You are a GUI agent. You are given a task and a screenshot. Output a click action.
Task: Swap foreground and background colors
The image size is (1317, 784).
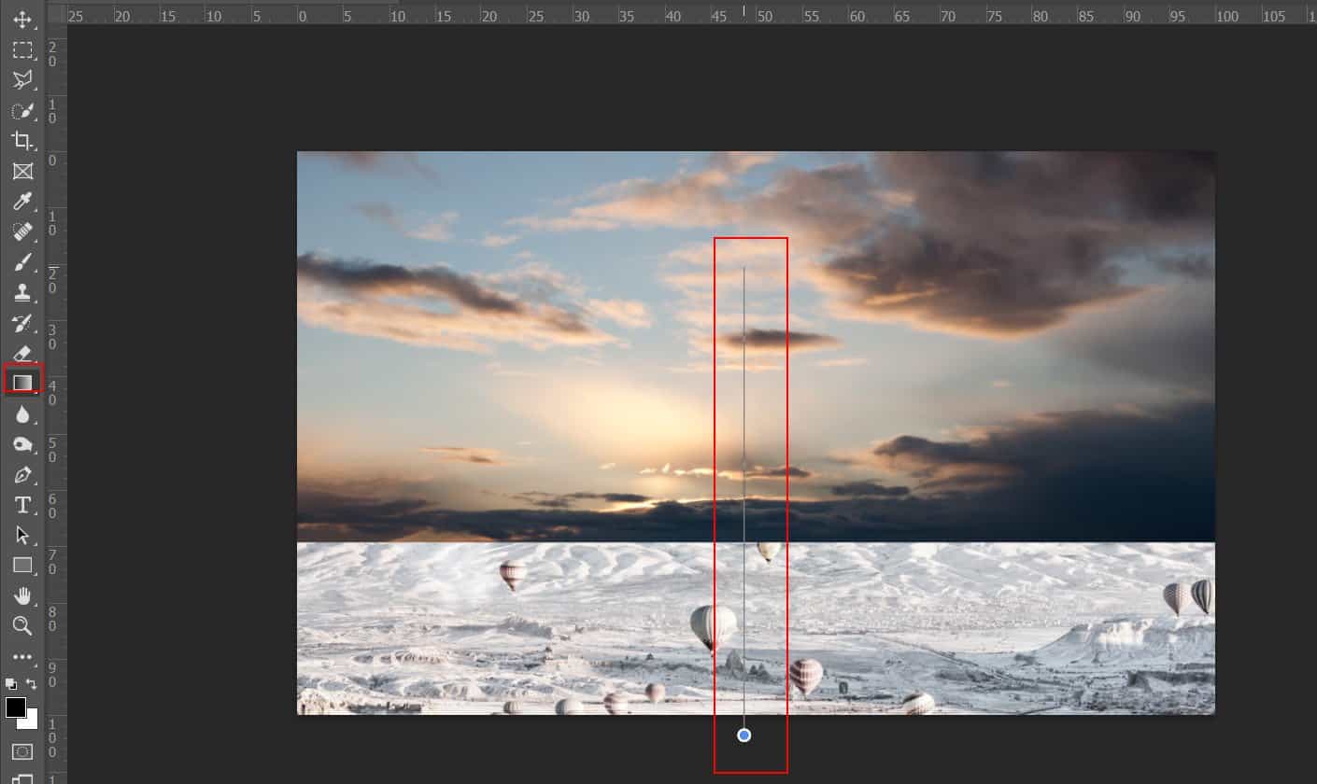[x=31, y=684]
